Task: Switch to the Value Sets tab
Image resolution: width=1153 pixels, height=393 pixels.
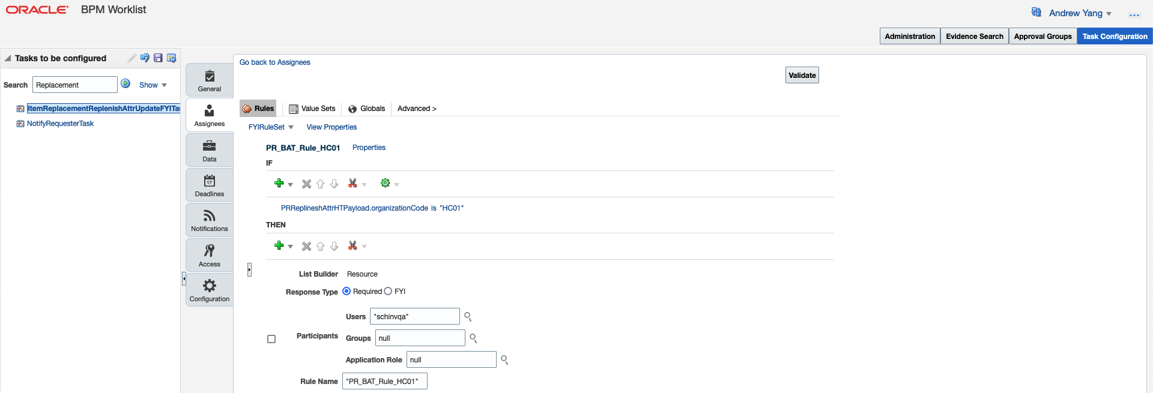Action: pos(312,109)
